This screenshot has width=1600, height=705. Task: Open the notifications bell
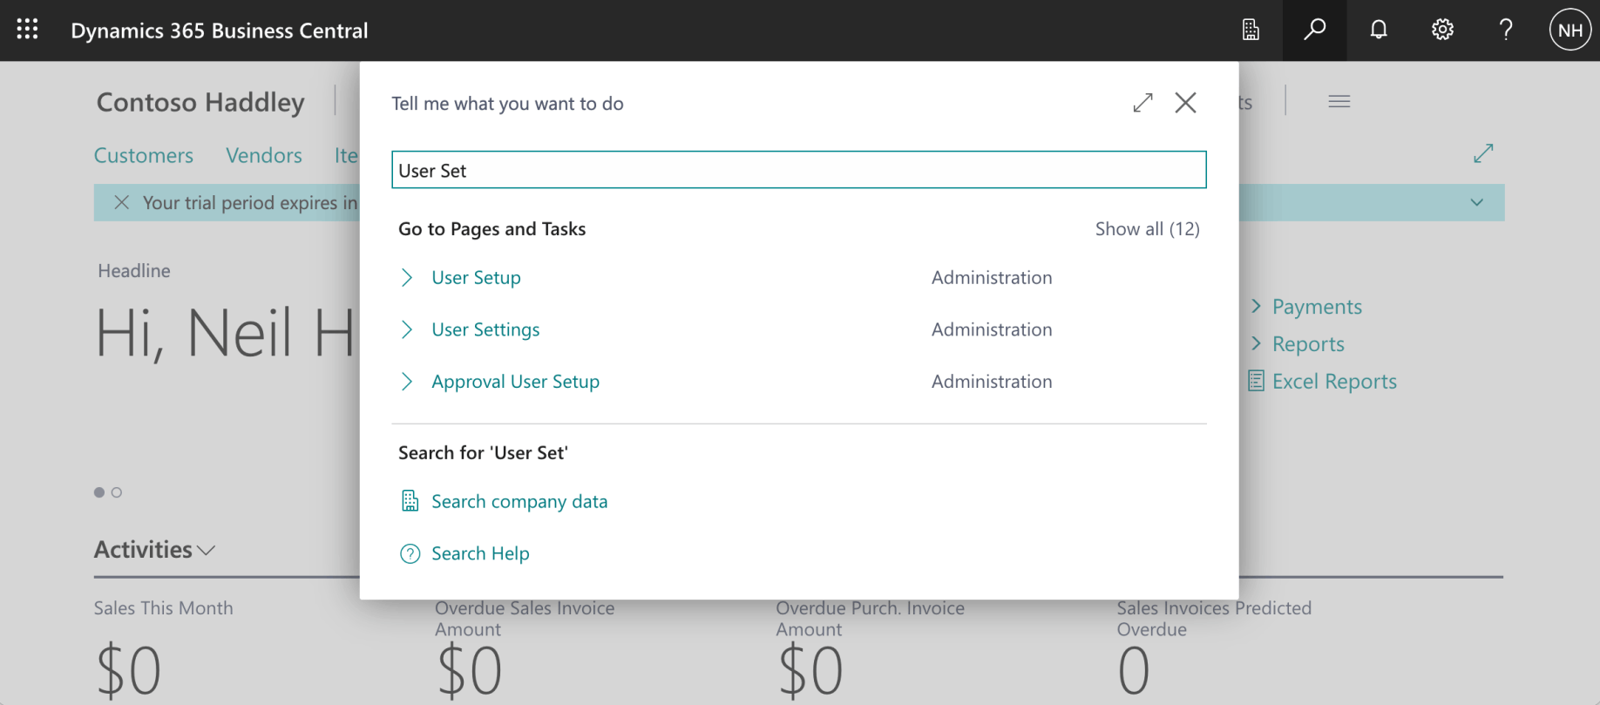[1379, 30]
